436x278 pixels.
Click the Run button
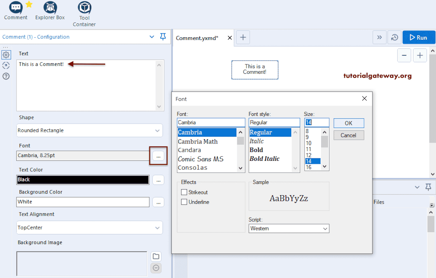pos(419,37)
